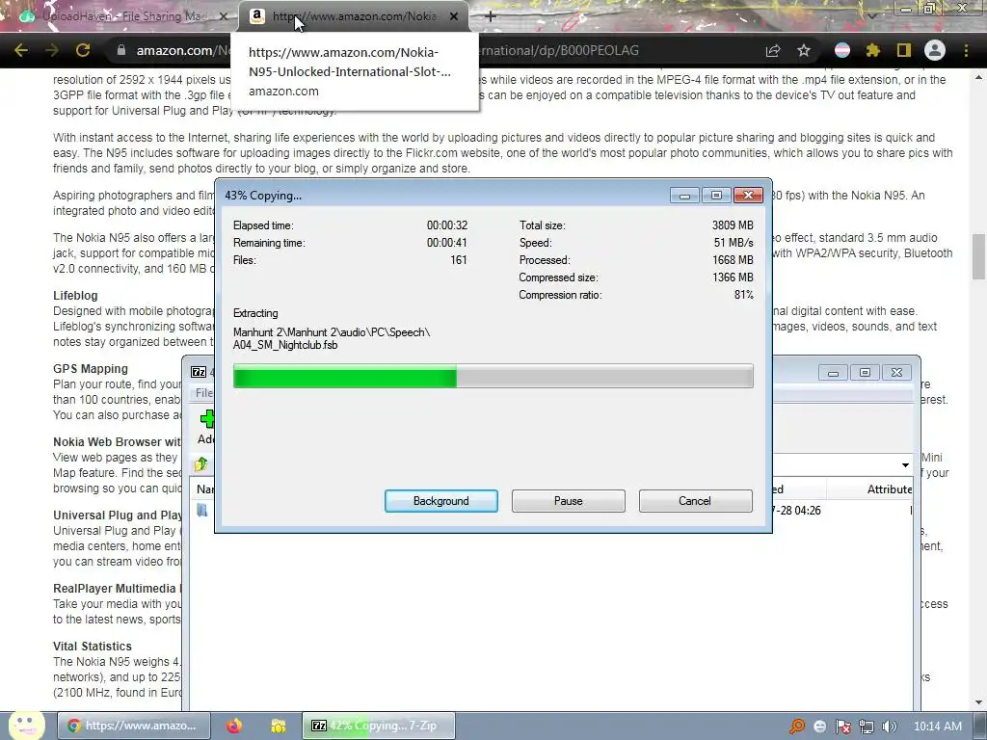Click the Chrome forward arrow

tap(52, 50)
